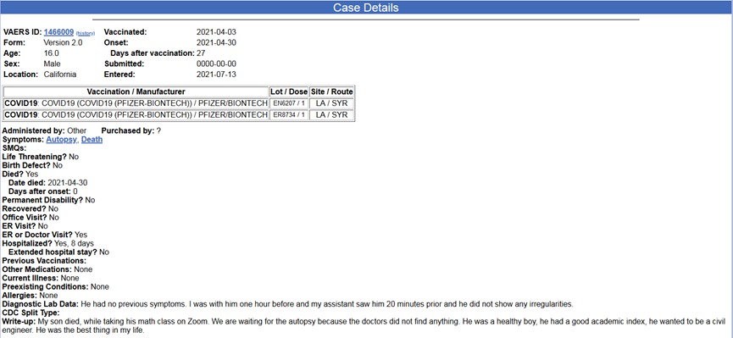733x338 pixels.
Task: Select the ER8734 / 1 lot cell
Action: pyautogui.click(x=289, y=115)
